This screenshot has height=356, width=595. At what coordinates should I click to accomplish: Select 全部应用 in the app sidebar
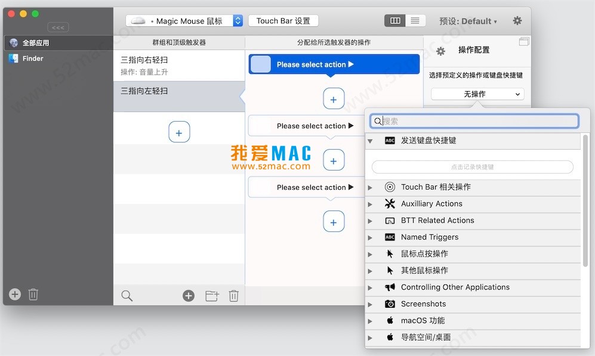pyautogui.click(x=58, y=43)
